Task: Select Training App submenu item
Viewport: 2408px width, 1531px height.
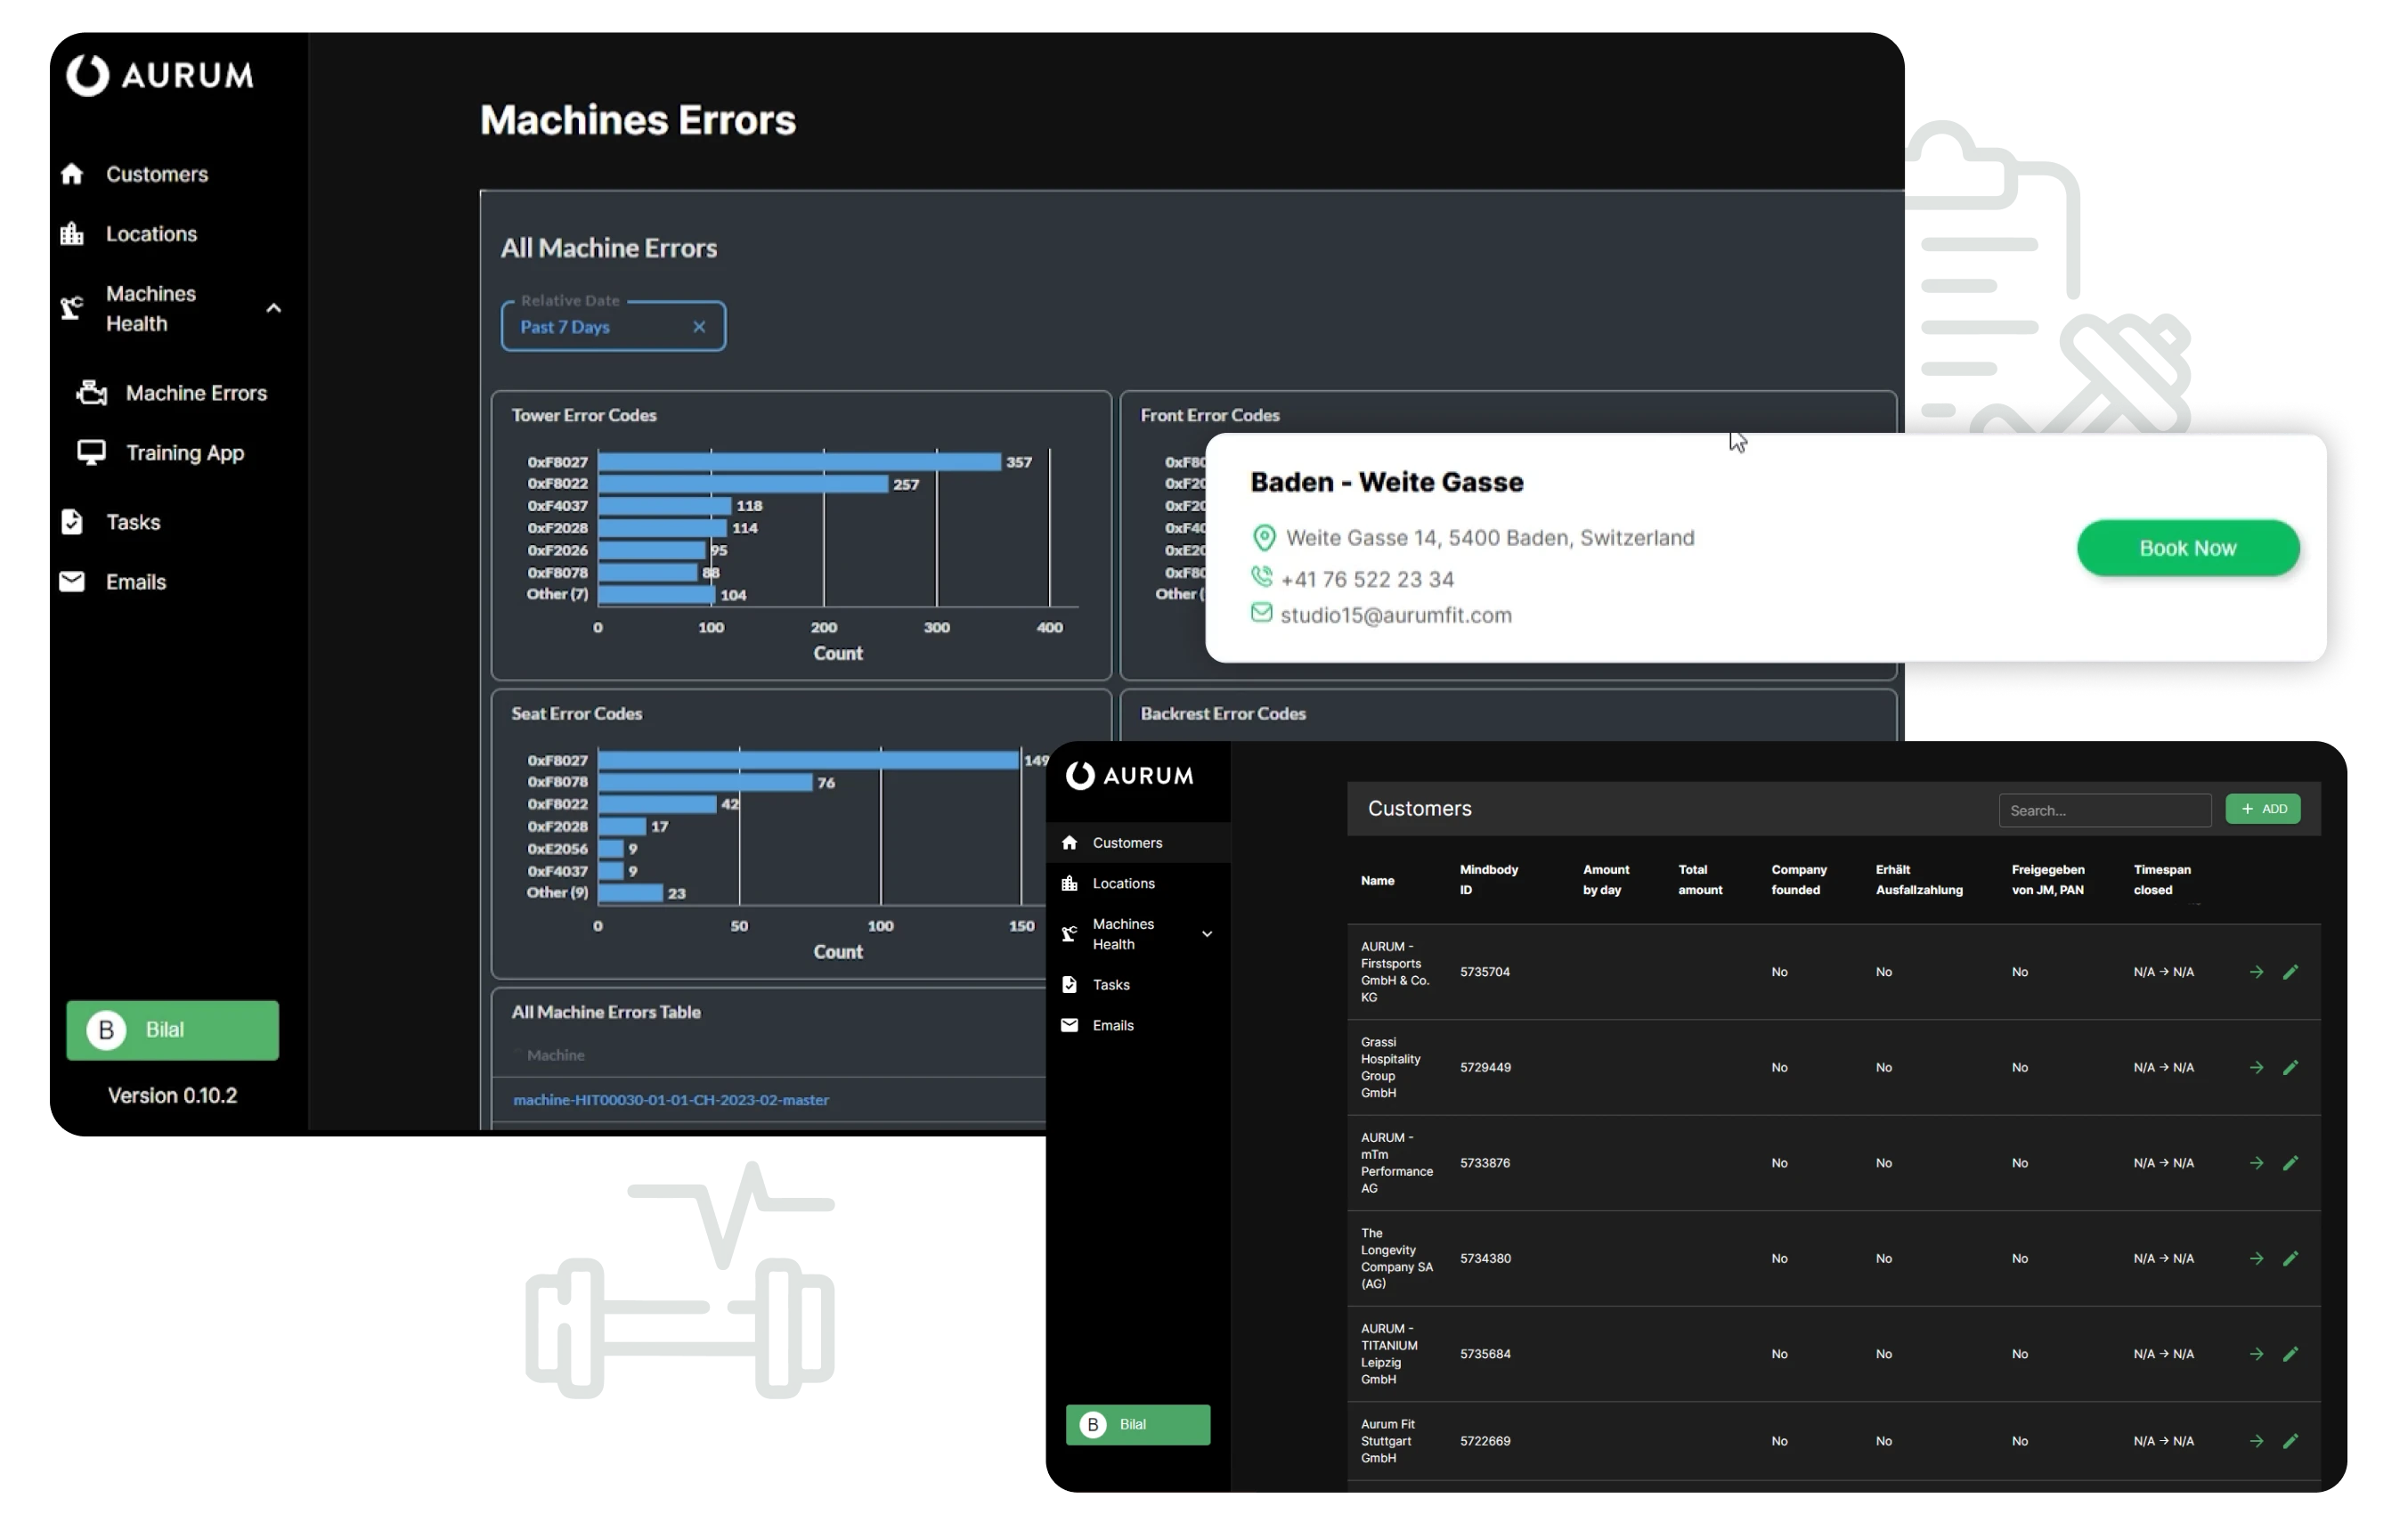Action: [185, 453]
